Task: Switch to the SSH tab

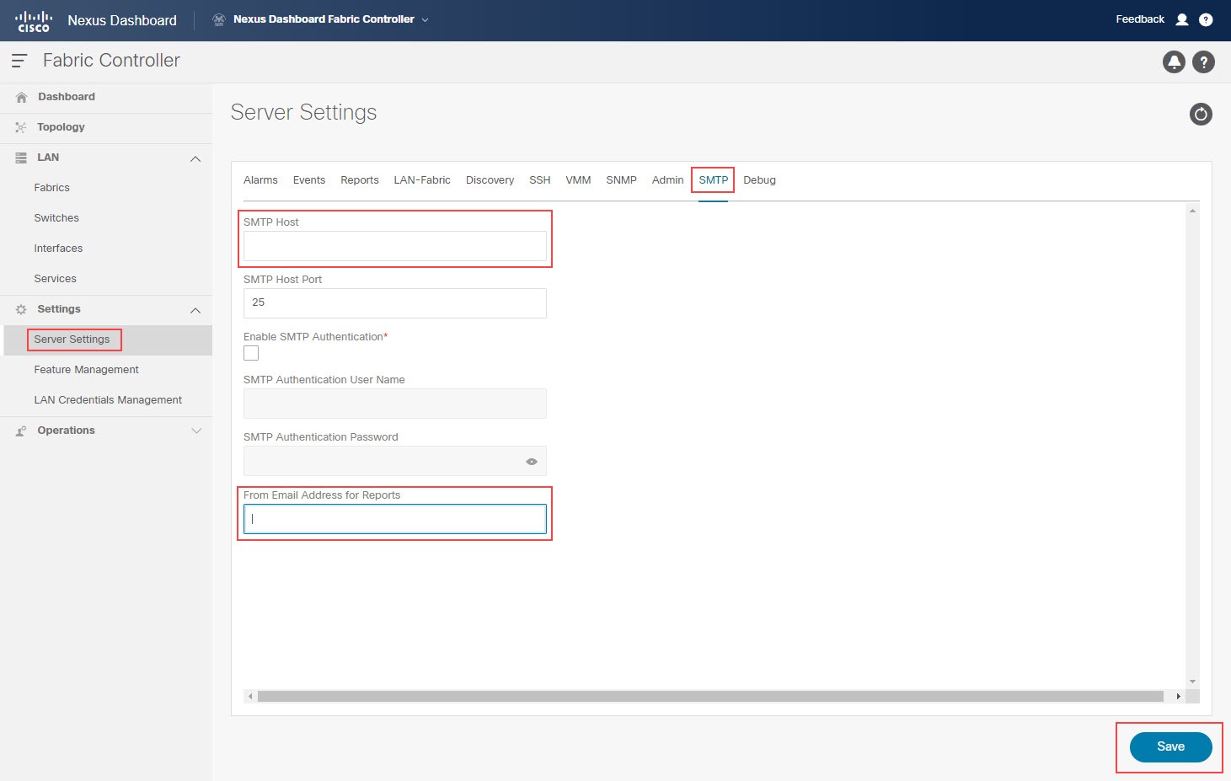Action: [x=540, y=180]
